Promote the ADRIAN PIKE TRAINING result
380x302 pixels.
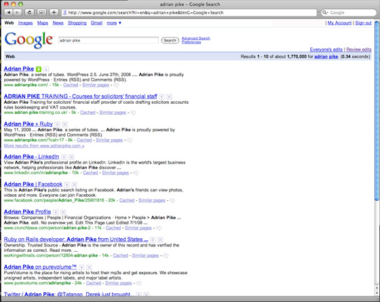161,97
